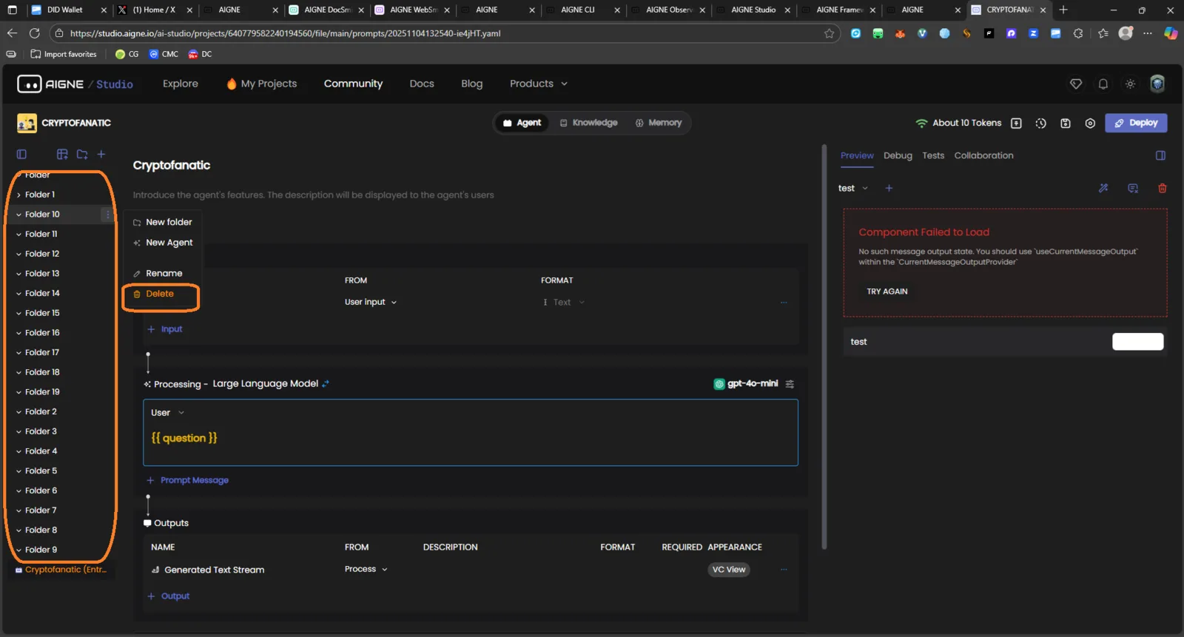The image size is (1184, 637).
Task: Add a new Input row
Action: pyautogui.click(x=165, y=329)
